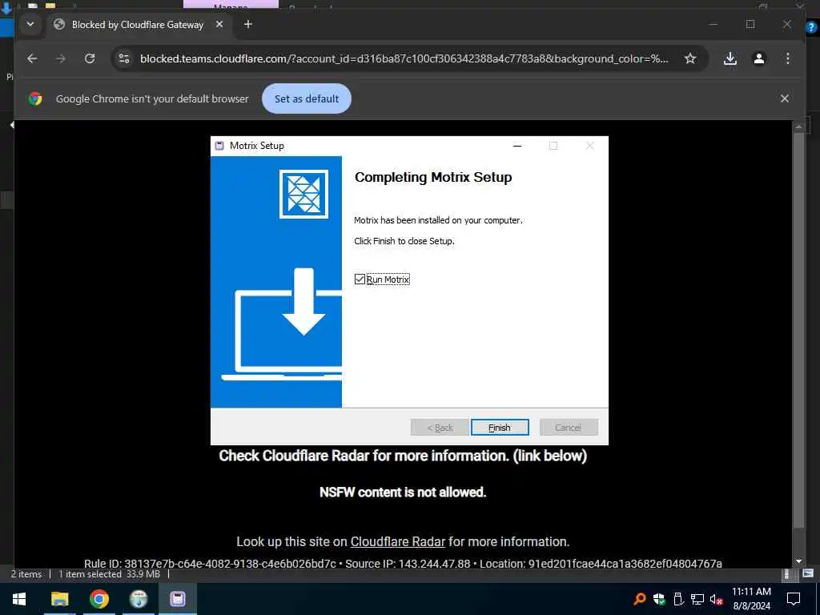The height and width of the screenshot is (615, 820).
Task: Open the Motrix Setup taskbar icon
Action: tap(177, 599)
